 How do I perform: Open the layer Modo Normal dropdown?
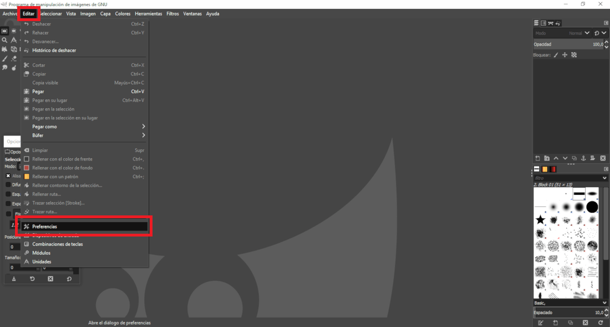[x=562, y=33]
